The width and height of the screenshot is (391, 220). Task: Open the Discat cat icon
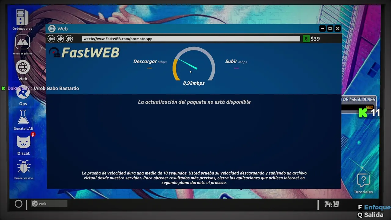tap(23, 145)
